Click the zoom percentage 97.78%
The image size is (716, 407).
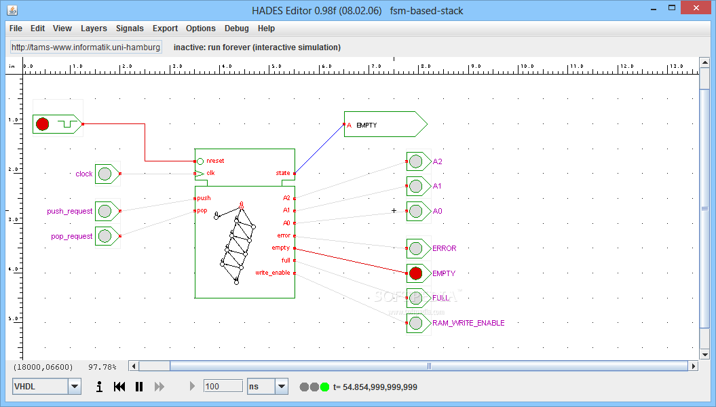(102, 367)
